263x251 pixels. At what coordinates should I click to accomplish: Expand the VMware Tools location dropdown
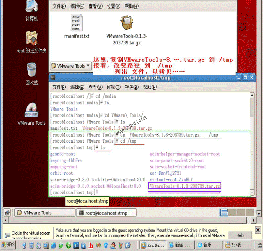pos(71,66)
